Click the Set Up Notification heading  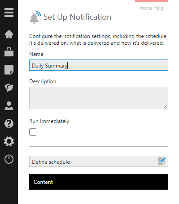tap(77, 17)
